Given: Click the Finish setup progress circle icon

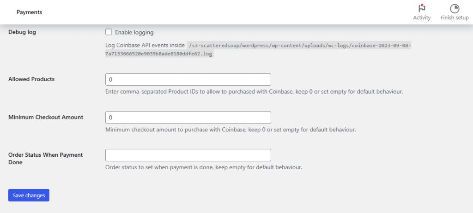Looking at the screenshot, I should coord(455,8).
